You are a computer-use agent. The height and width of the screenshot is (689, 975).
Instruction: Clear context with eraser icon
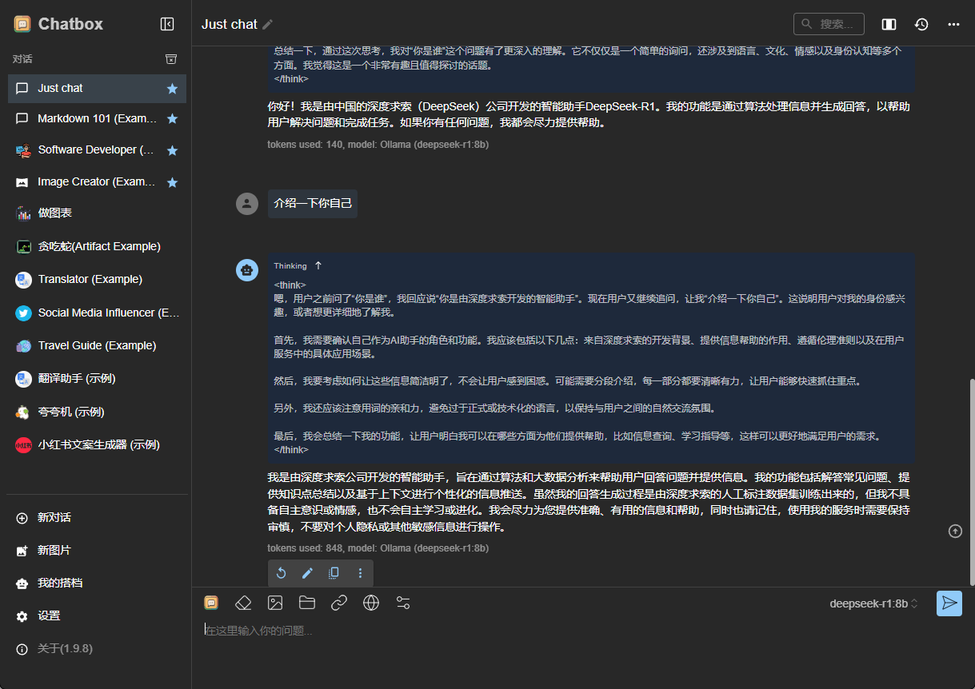click(243, 603)
